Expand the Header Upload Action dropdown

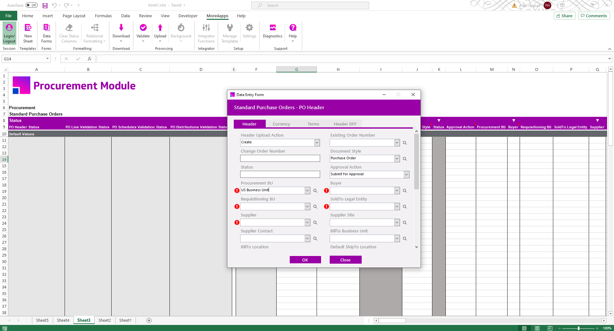point(317,143)
